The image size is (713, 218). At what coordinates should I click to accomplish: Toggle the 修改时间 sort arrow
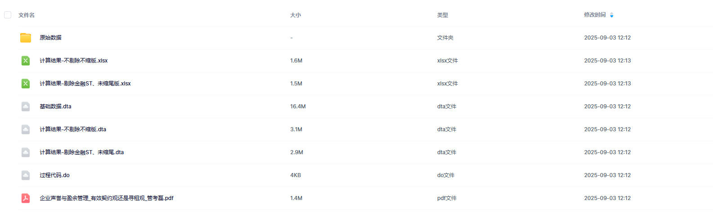611,15
